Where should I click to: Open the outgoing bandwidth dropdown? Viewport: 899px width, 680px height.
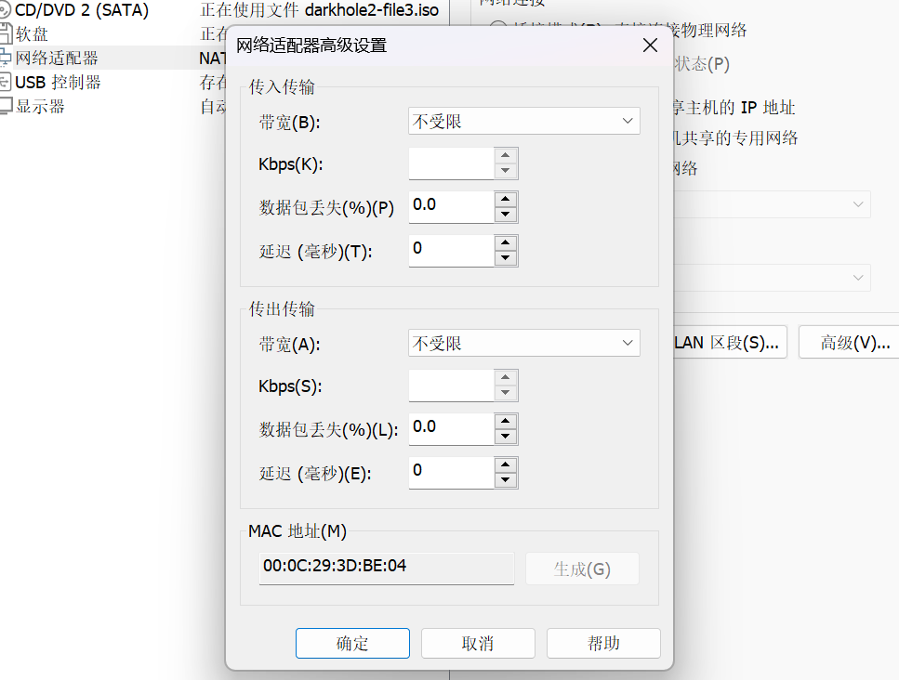coord(524,344)
